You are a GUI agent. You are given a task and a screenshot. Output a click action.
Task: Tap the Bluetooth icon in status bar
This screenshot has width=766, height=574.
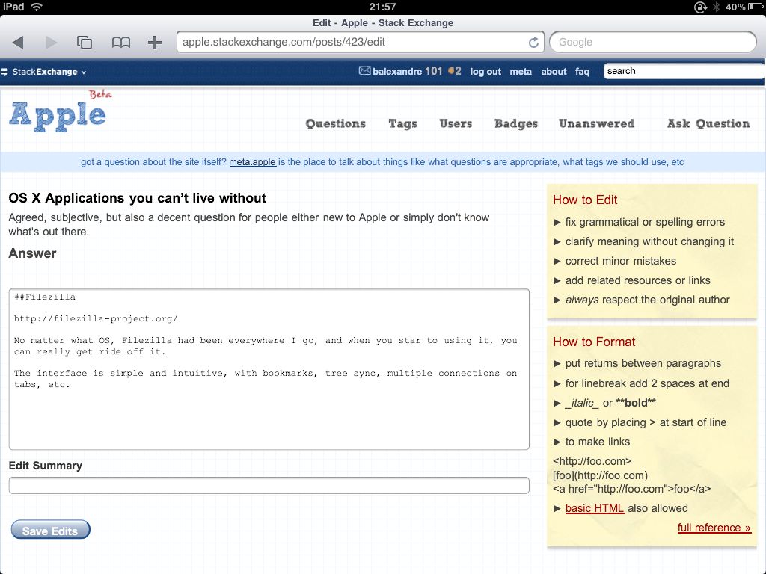coord(716,7)
